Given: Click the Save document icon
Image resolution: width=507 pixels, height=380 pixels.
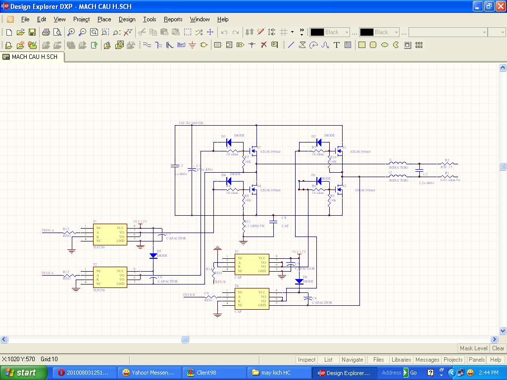Looking at the screenshot, I should point(32,32).
